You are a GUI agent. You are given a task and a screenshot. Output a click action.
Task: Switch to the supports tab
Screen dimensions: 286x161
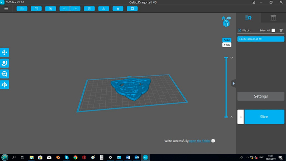pos(273,18)
